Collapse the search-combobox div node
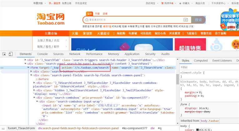This screenshot has height=131, width=239. click(34, 98)
